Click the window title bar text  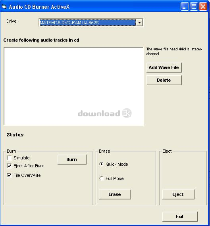[x=39, y=7]
